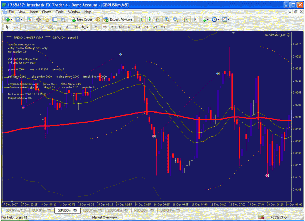Toggle the Terminal window icon
305x221 pixels.
pos(55,19)
